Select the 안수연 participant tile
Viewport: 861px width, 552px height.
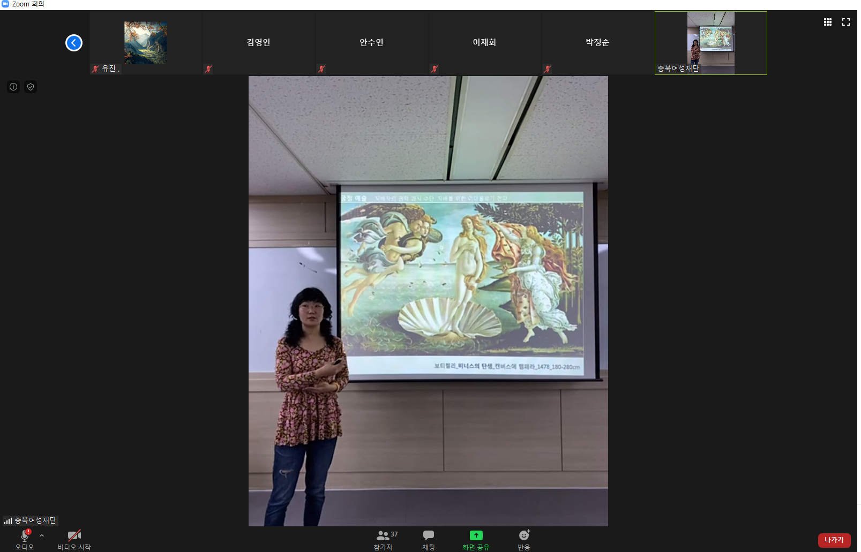tap(372, 43)
